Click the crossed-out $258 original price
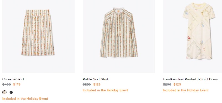The image size is (222, 103). [87, 84]
